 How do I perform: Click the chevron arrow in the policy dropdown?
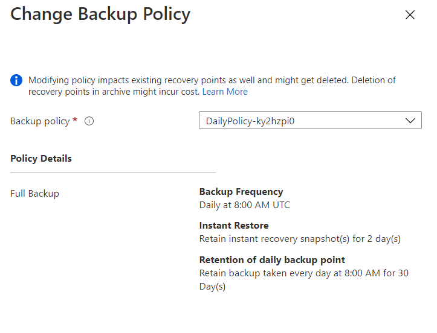click(410, 121)
